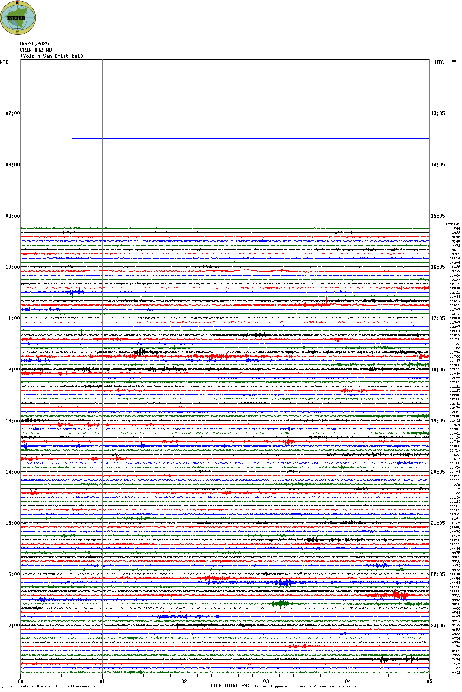Click the Traces clipped footnote text
Image resolution: width=462 pixels, height=692 pixels.
tap(305, 686)
